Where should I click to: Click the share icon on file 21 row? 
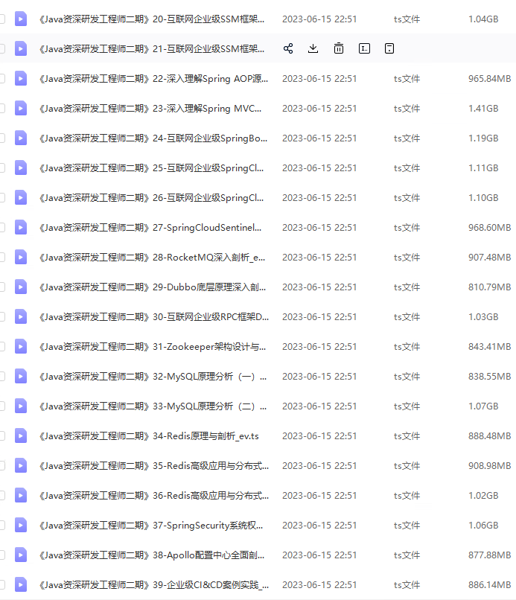pyautogui.click(x=288, y=48)
